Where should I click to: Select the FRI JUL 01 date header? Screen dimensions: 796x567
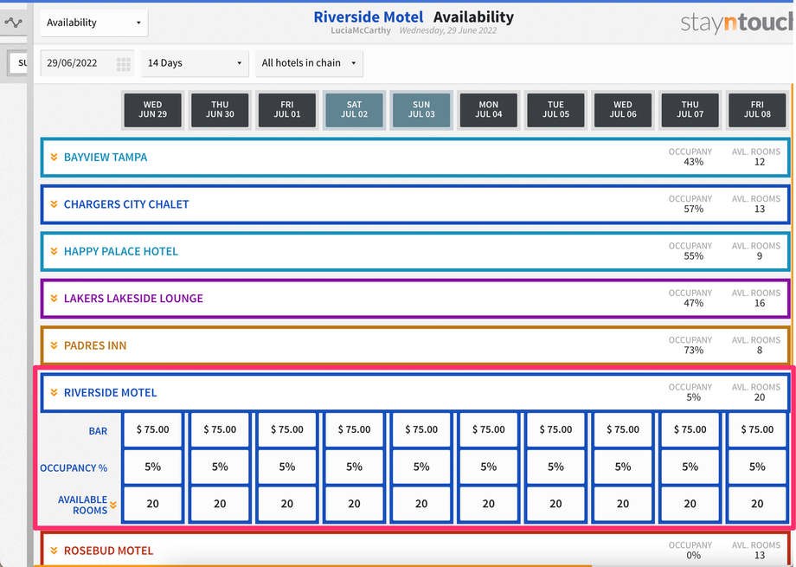point(287,110)
